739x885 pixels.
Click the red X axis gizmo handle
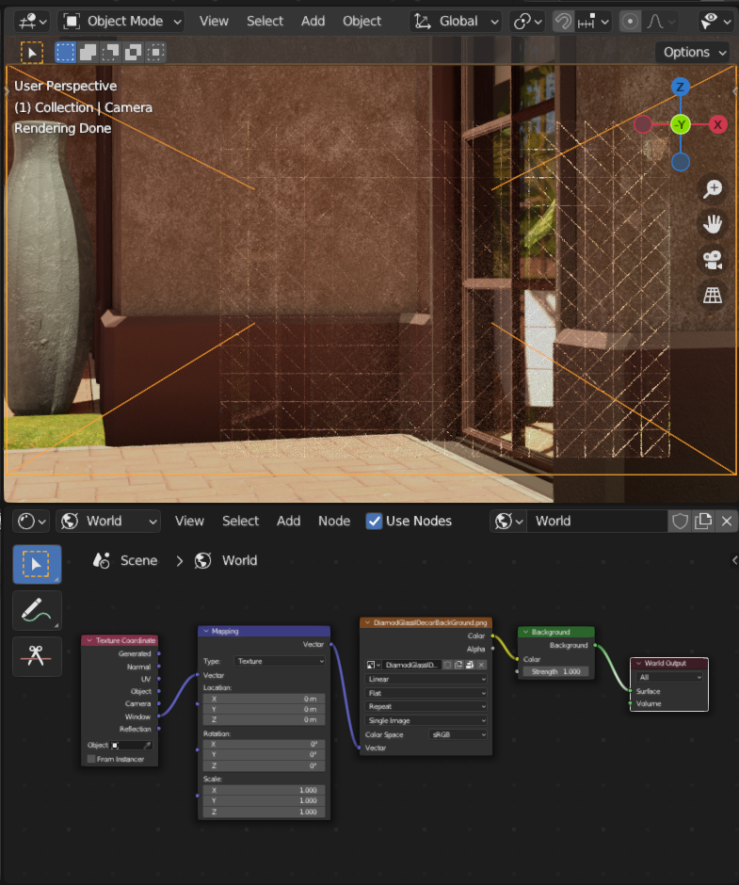pos(717,124)
